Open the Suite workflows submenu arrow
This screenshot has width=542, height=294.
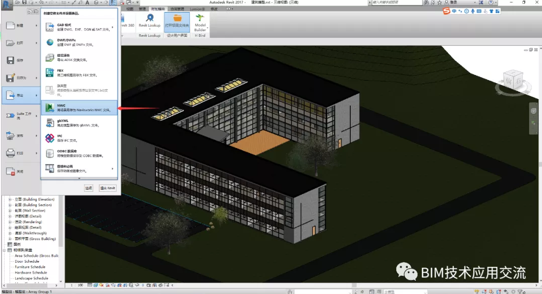tap(36, 116)
